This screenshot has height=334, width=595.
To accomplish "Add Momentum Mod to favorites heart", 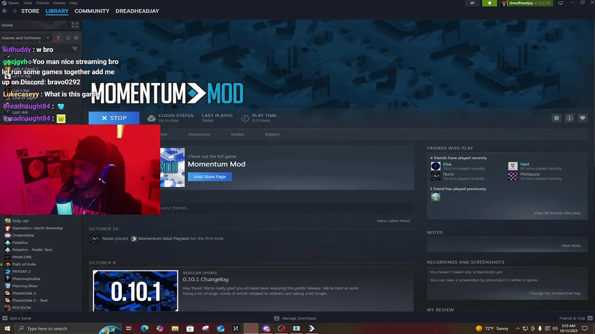I will coord(582,118).
